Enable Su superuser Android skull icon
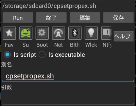The image size is (136, 106). coord(26,33)
